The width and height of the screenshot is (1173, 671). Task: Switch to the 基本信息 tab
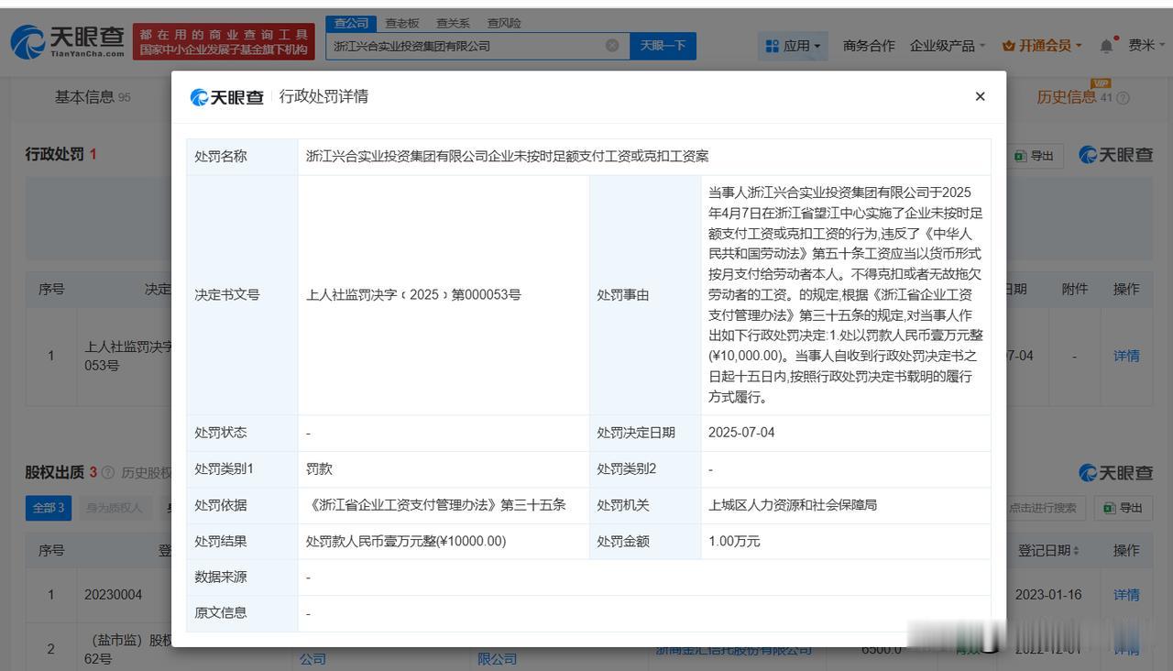coord(93,97)
